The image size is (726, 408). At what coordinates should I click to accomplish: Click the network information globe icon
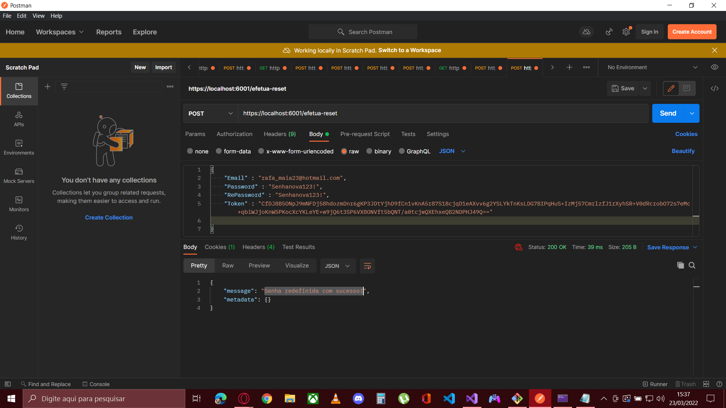coord(518,247)
